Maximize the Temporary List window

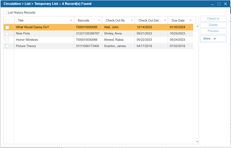tap(219, 4)
